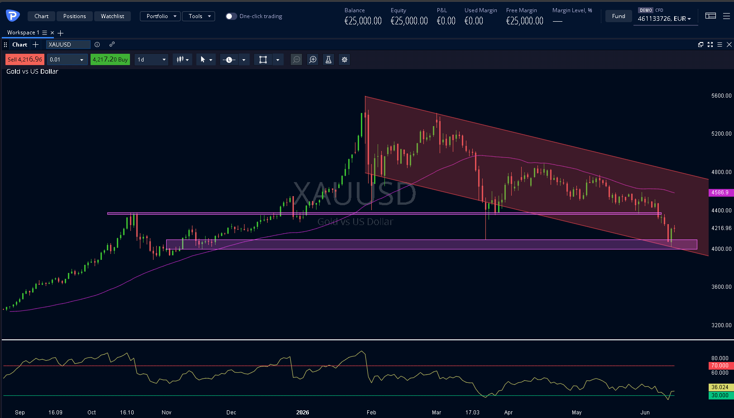Open the indicators flask icon
Image resolution: width=734 pixels, height=418 pixels.
[x=329, y=60]
